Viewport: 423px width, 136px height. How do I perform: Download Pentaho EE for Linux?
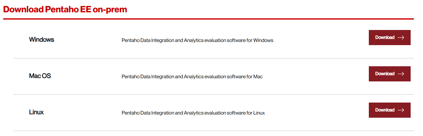[389, 110]
